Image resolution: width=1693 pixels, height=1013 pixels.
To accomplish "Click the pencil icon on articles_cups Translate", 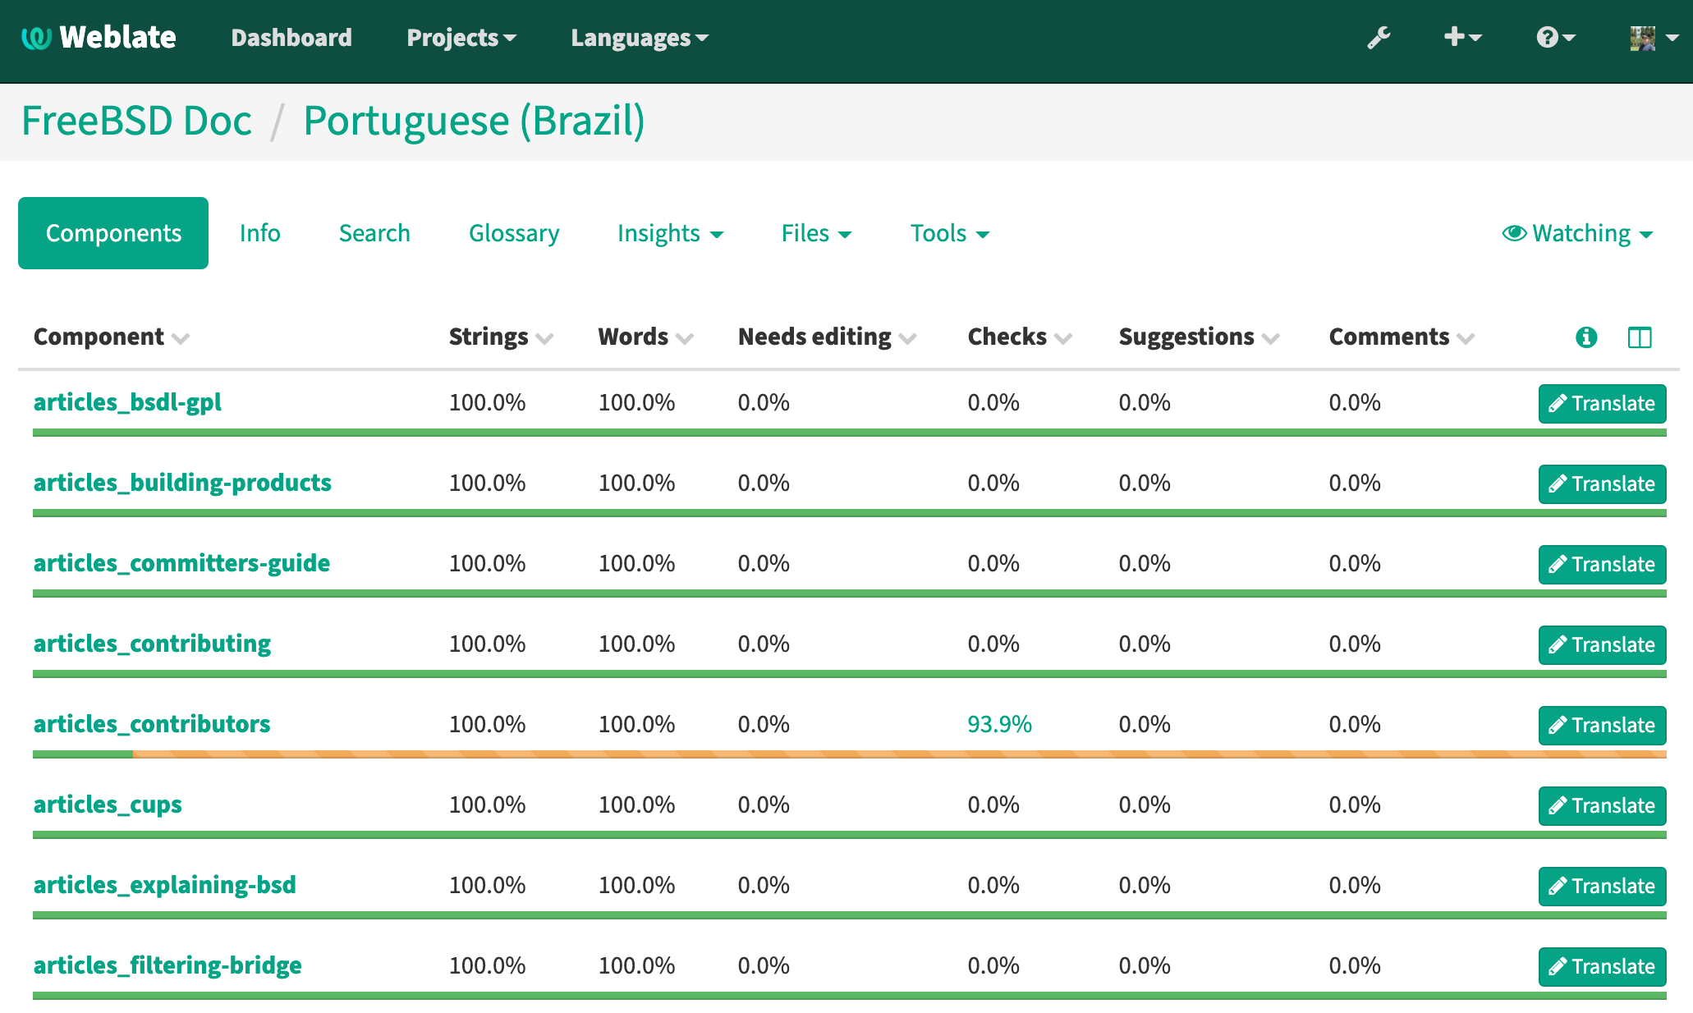I will point(1558,806).
